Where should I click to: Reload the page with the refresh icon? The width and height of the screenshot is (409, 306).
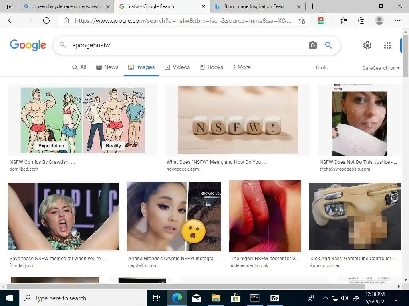pyautogui.click(x=46, y=20)
